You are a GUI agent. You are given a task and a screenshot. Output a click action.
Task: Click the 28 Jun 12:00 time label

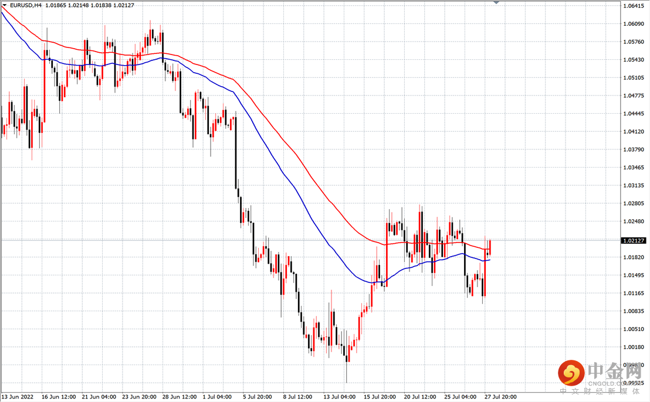[x=180, y=397]
